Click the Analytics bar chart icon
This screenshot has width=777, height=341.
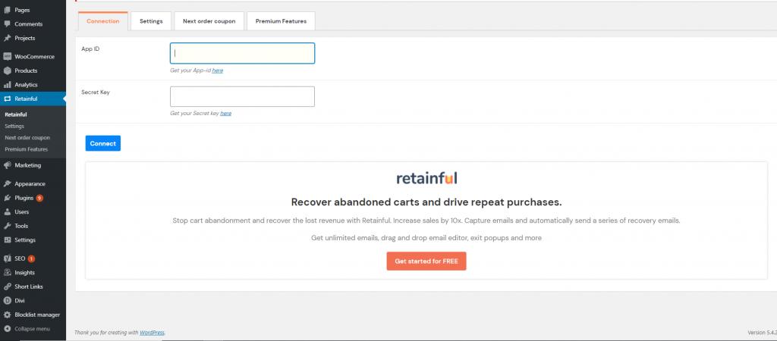7,85
